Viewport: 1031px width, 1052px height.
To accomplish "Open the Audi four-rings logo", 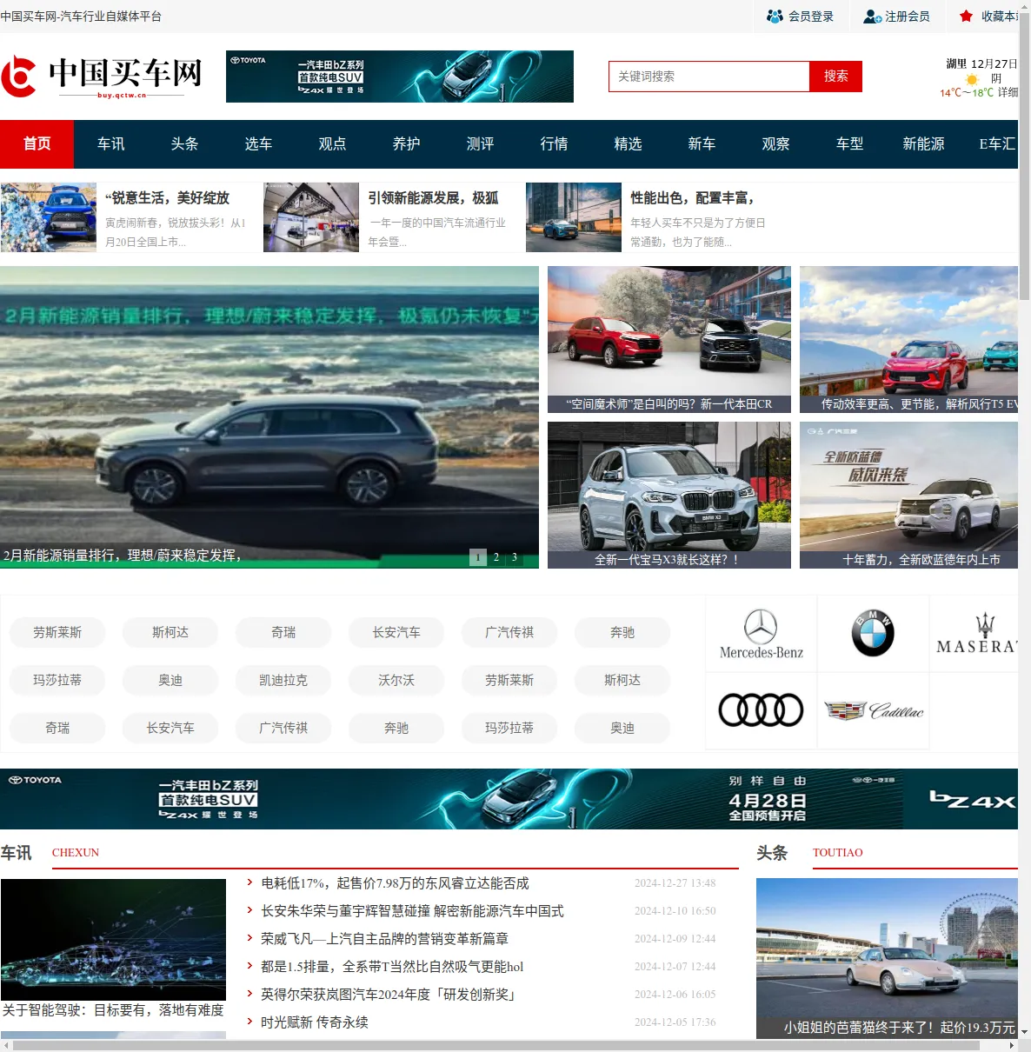I will [761, 710].
